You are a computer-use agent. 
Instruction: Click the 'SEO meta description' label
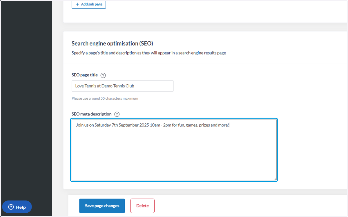[92, 114]
